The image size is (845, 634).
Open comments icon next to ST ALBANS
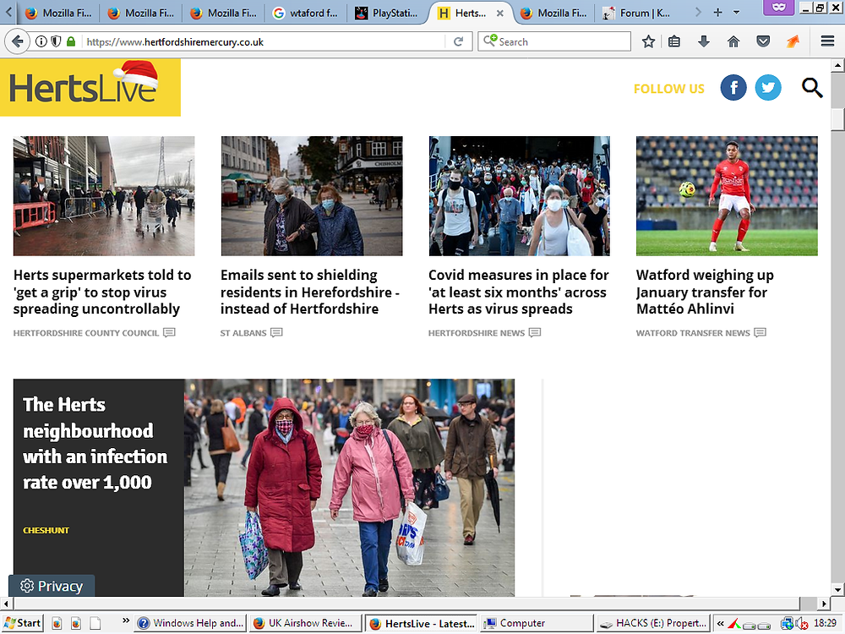276,332
